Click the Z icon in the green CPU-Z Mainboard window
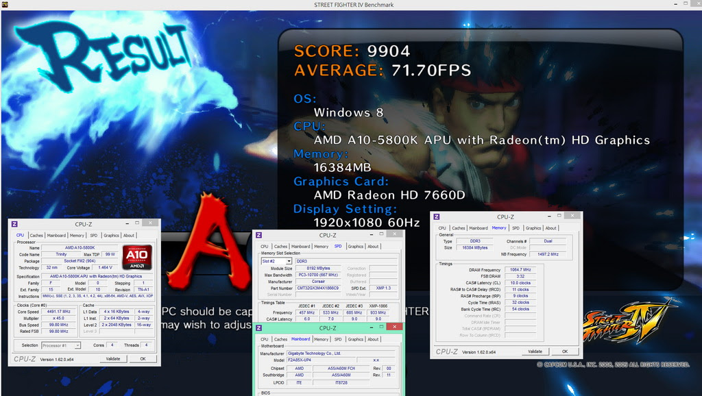The height and width of the screenshot is (396, 702). point(258,328)
